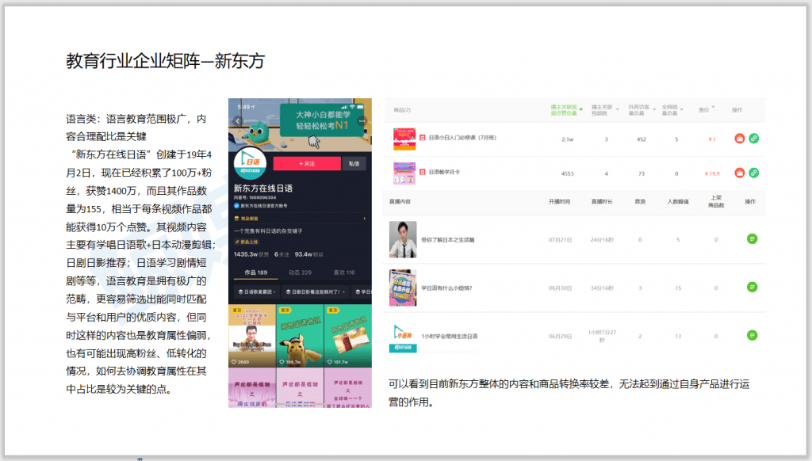Open live thumbnail of 学日语有什么小烦恼

[x=403, y=288]
